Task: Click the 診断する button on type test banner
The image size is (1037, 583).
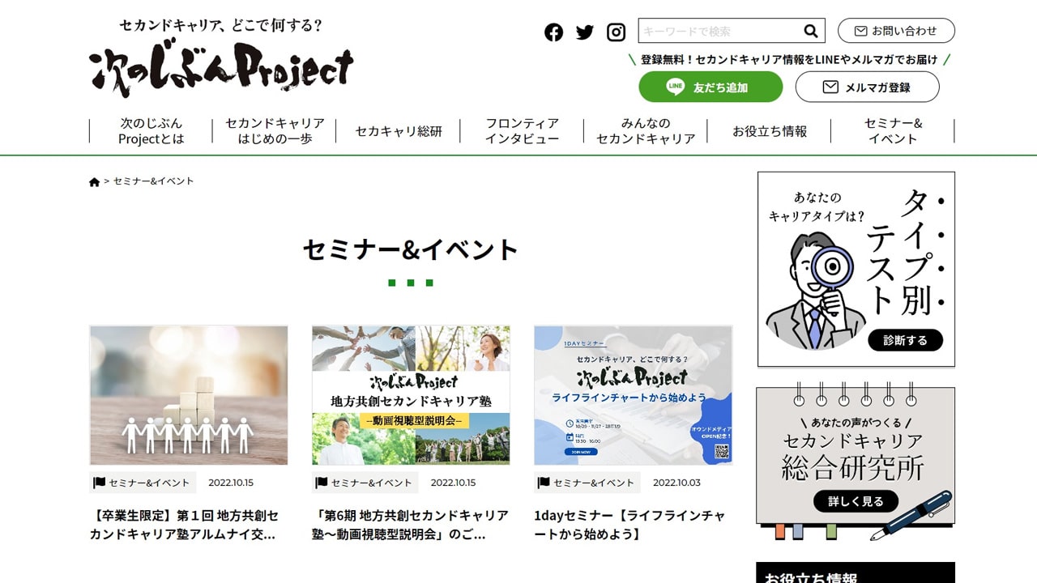Action: click(x=905, y=340)
